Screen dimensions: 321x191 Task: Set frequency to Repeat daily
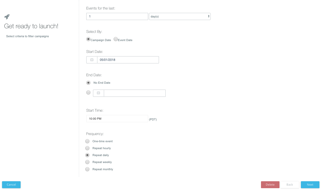87,155
